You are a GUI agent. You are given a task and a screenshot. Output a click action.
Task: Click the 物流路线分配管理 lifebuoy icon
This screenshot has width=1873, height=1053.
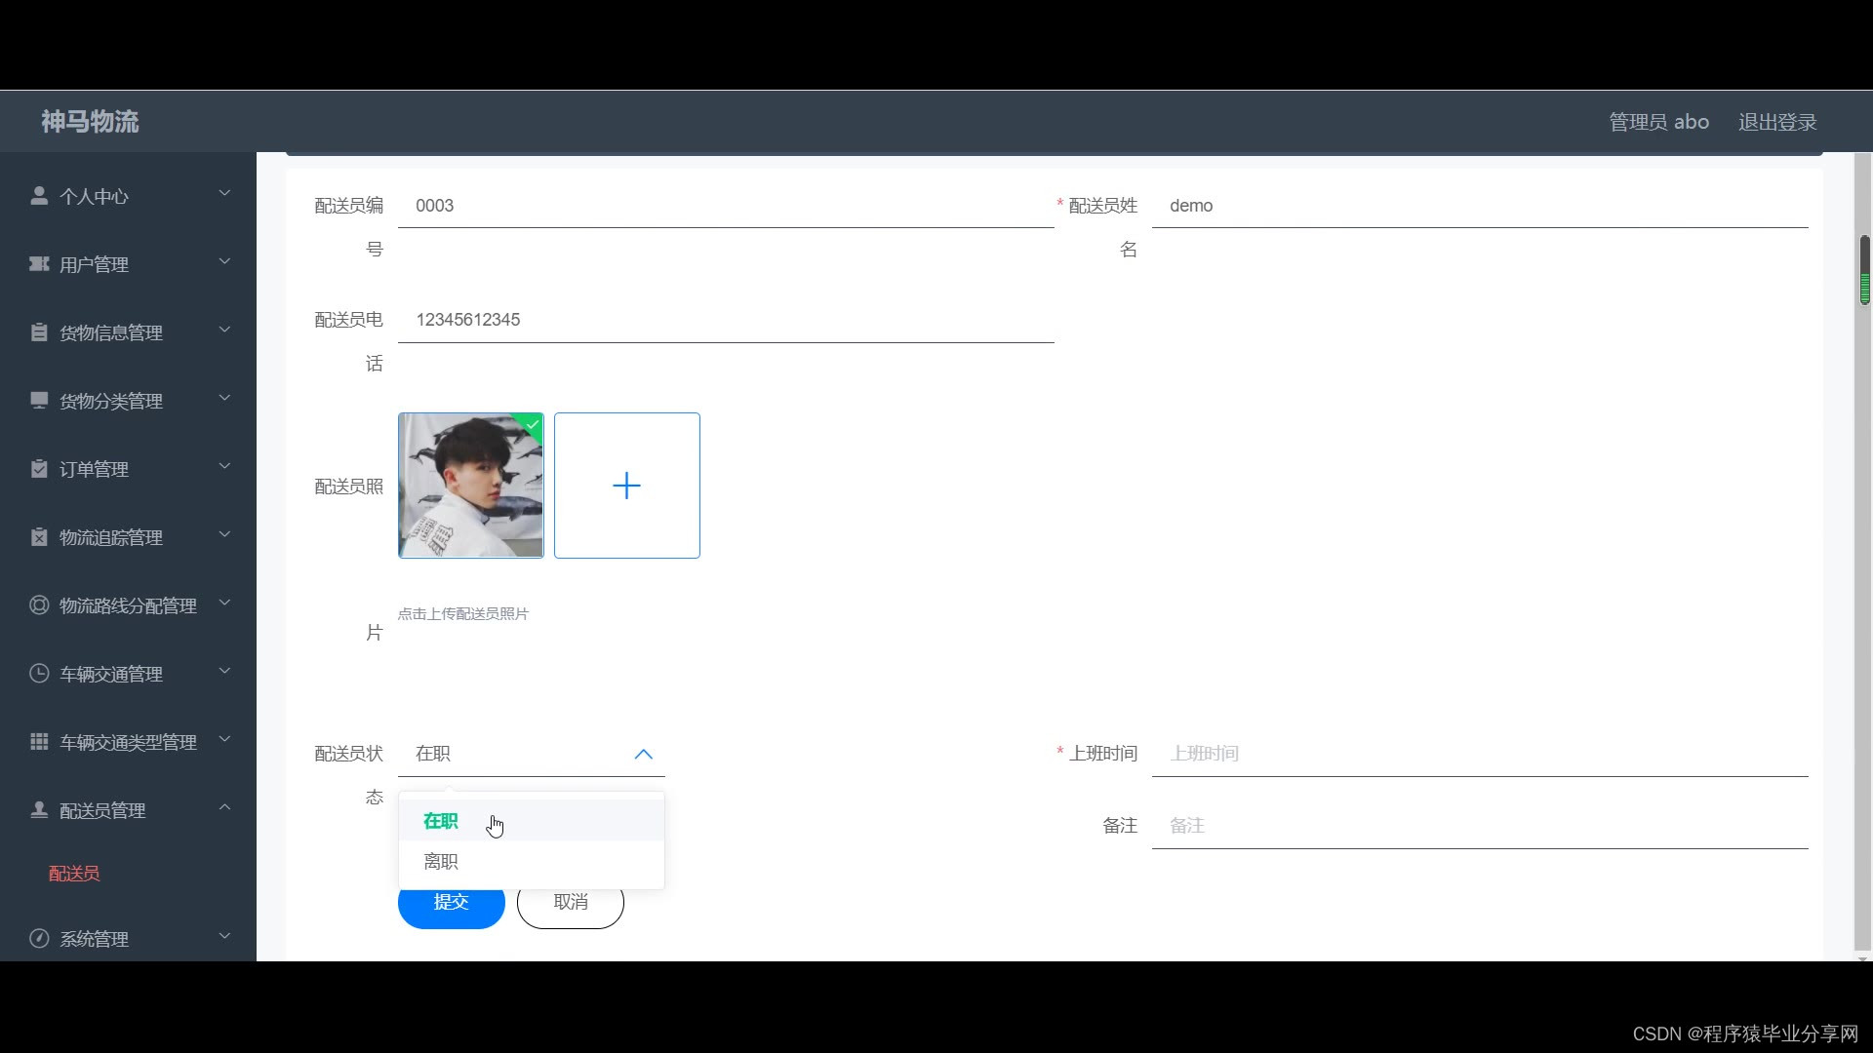click(x=39, y=605)
